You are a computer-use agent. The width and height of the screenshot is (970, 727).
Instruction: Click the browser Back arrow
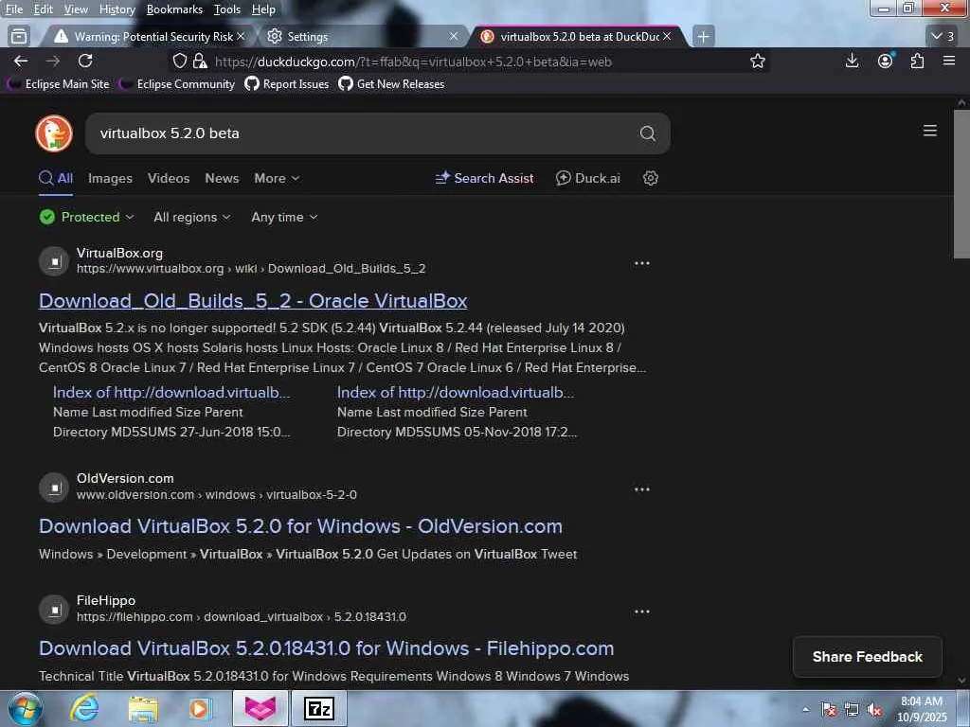click(21, 62)
